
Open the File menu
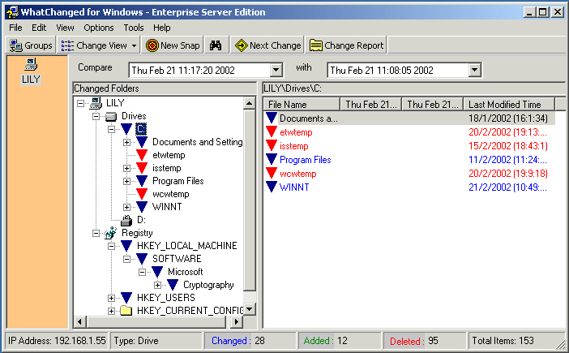pyautogui.click(x=15, y=28)
